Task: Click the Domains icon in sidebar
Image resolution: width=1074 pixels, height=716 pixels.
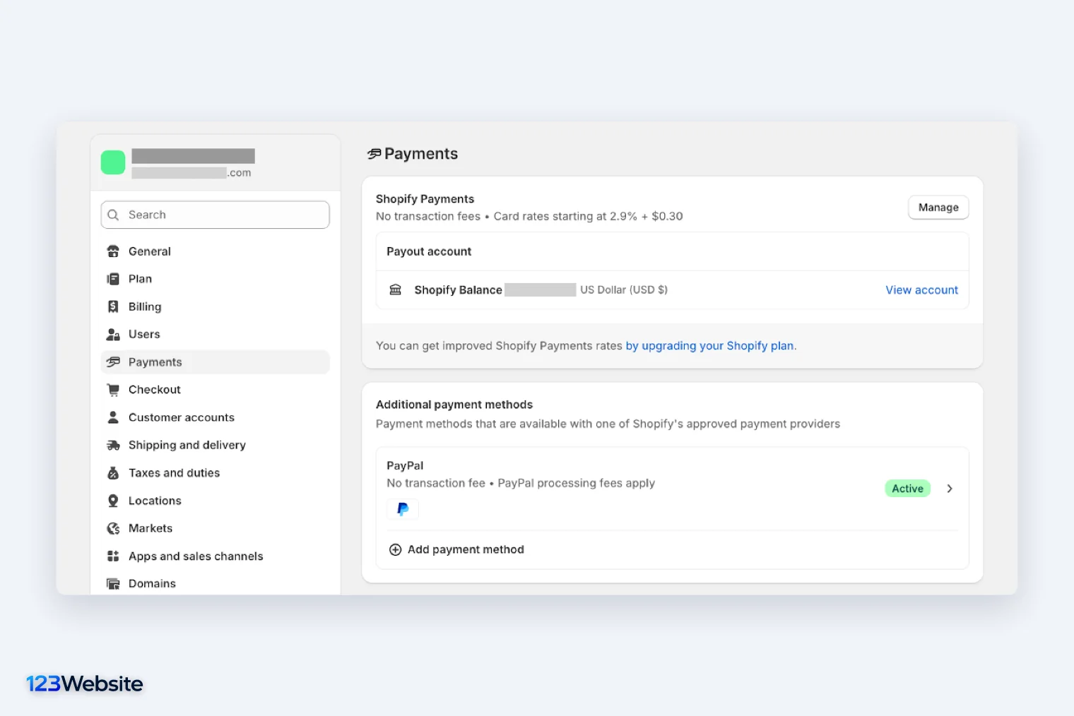Action: 113,584
